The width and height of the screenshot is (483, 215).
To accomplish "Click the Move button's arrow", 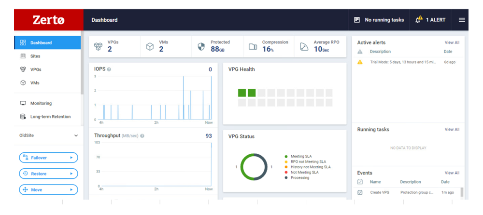I will click(71, 190).
